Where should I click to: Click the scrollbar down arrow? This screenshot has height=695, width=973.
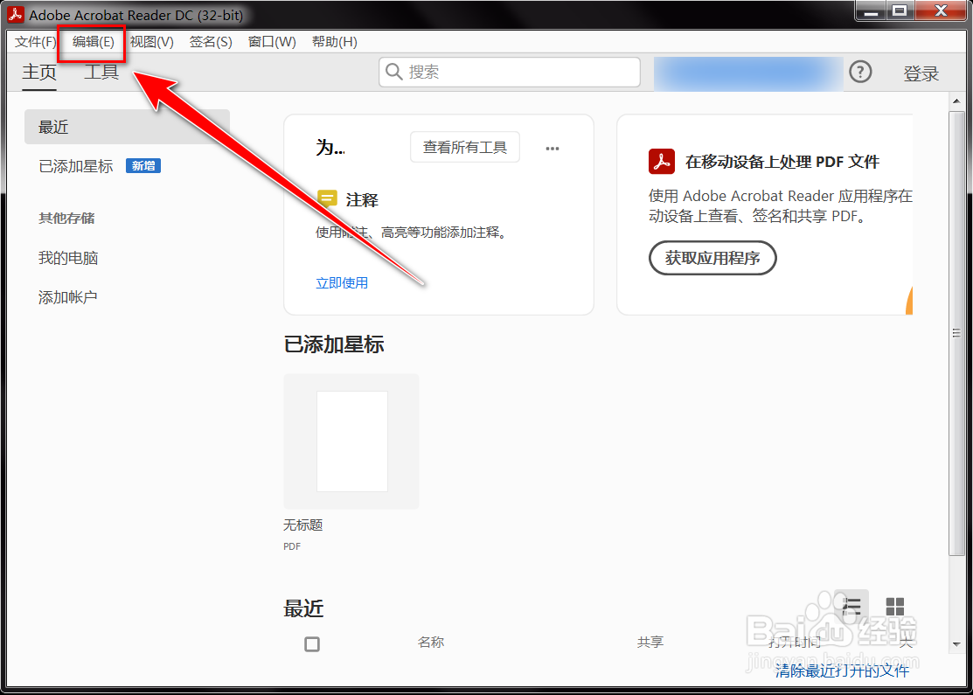(x=956, y=644)
